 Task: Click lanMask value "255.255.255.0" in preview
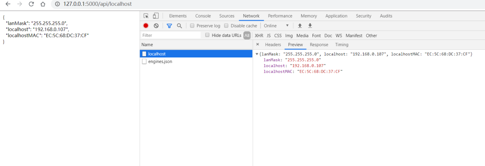(303, 60)
